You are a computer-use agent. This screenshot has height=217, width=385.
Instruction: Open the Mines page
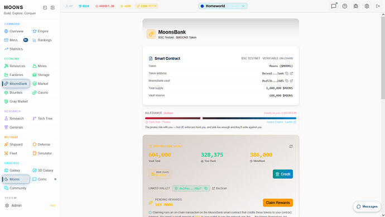click(40, 66)
